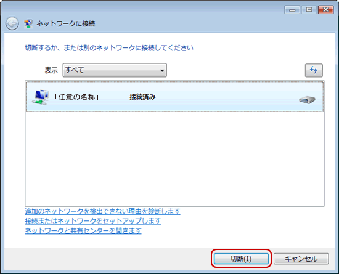Refresh the network list with the arrows icon
The height and width of the screenshot is (274, 339).
314,70
